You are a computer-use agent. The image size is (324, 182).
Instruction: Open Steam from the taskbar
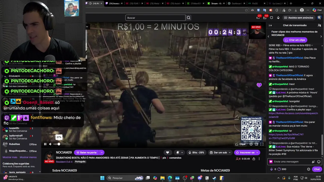(214, 178)
